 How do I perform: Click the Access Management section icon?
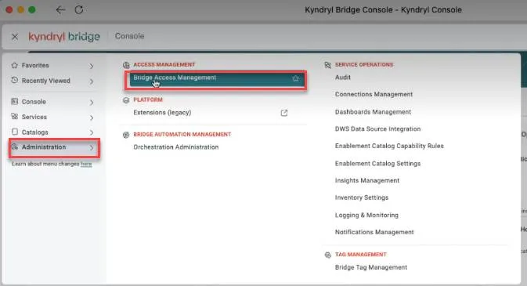[126, 65]
